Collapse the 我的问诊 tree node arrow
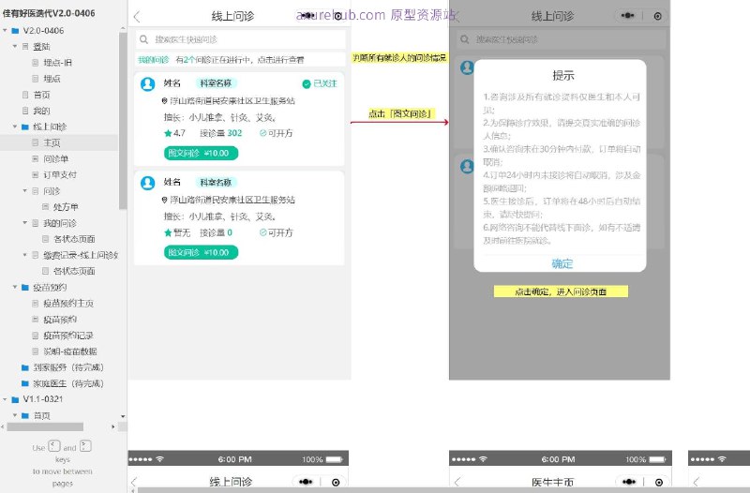 (25, 223)
